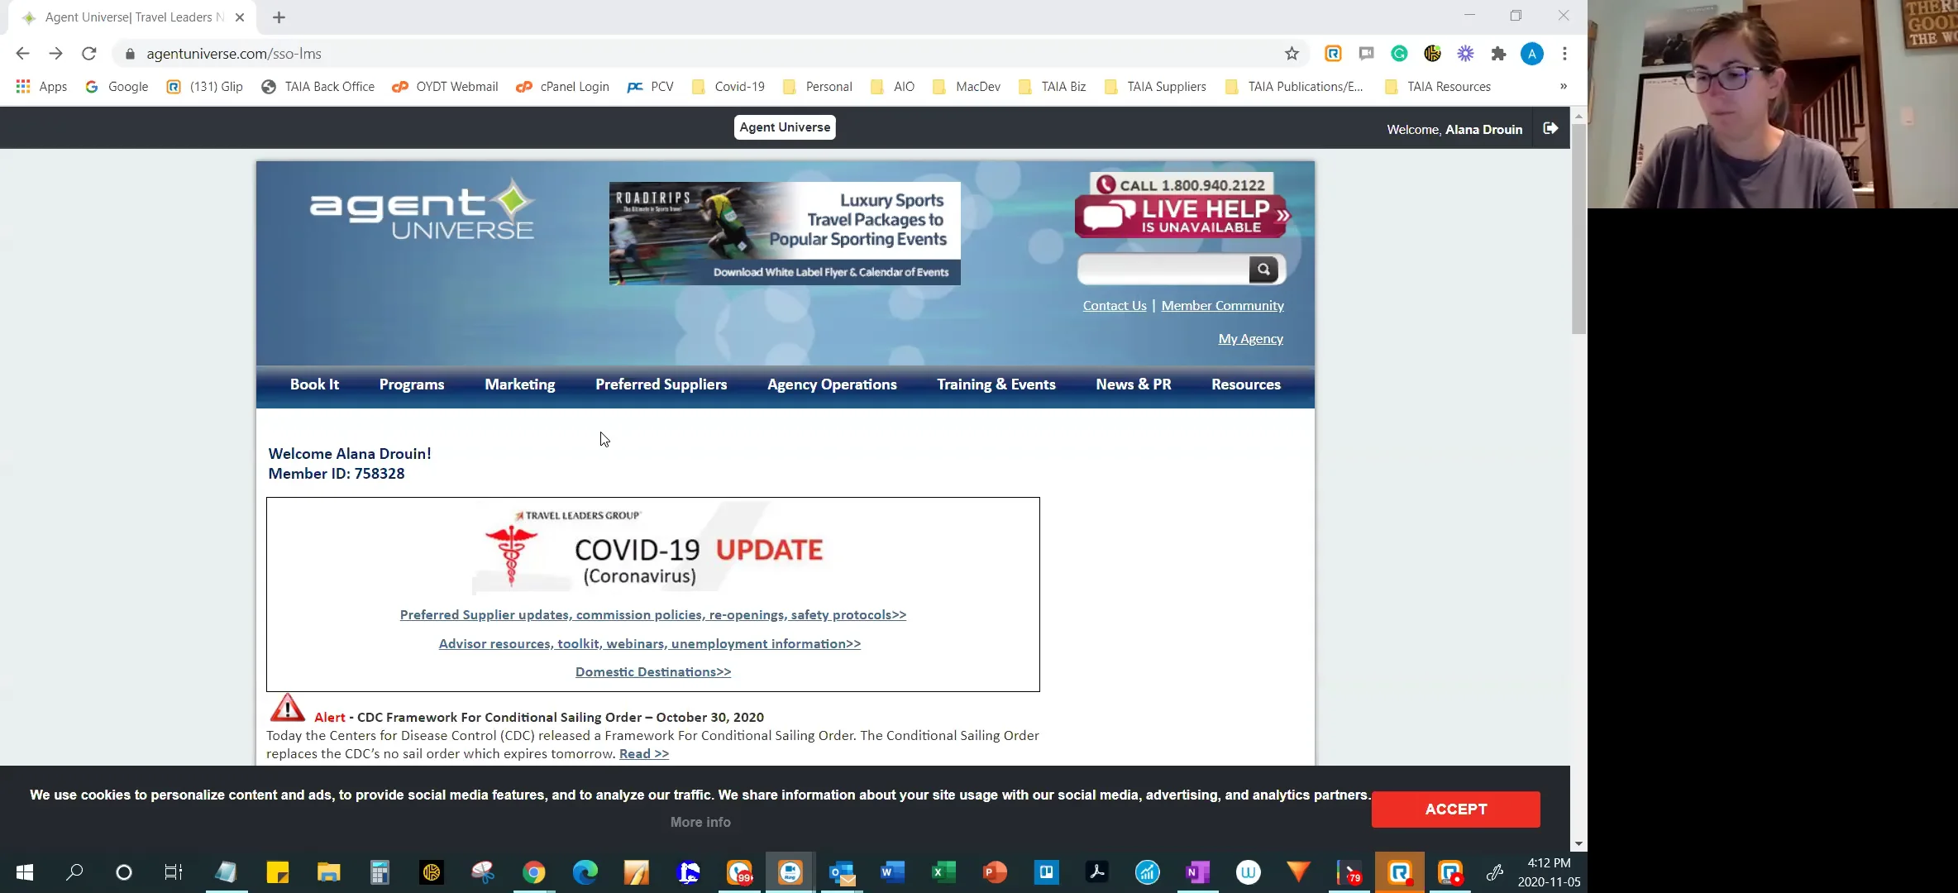Expand hidden bookmarks chevron
This screenshot has height=893, width=1958.
[1563, 86]
